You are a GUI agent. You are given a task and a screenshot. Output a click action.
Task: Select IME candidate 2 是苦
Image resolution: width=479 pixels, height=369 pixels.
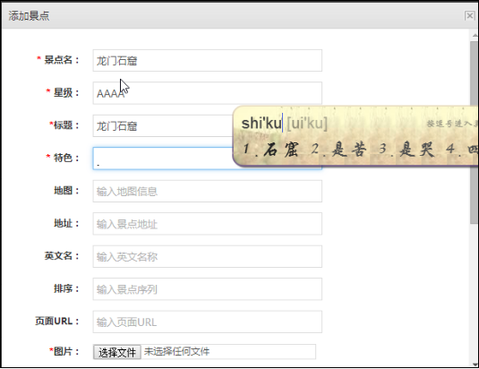(x=339, y=150)
